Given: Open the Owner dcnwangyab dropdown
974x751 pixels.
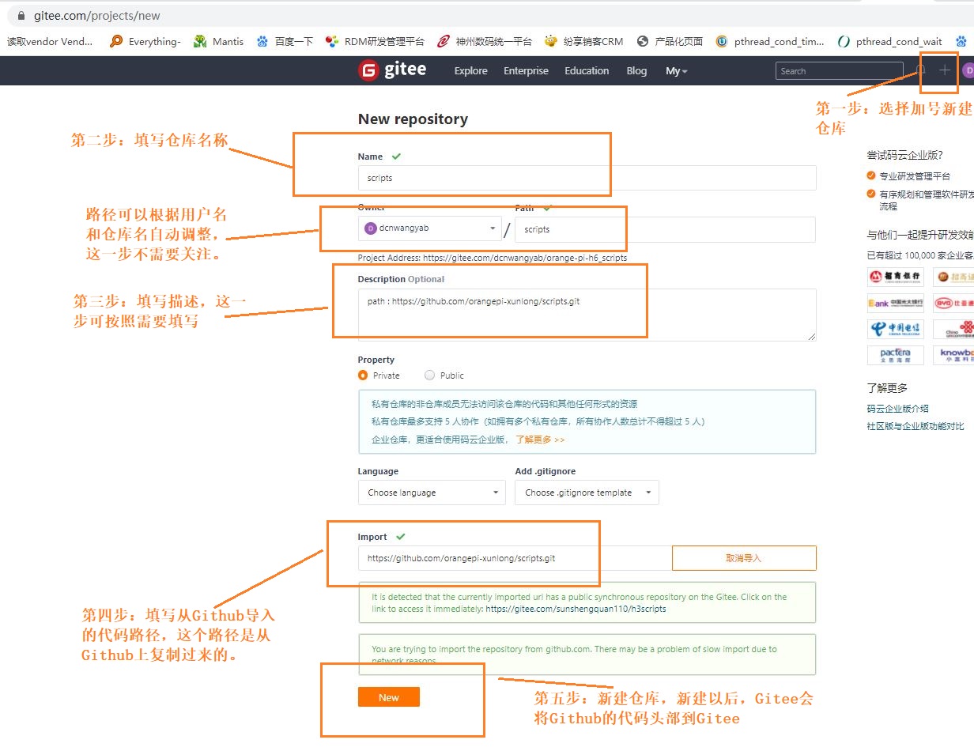Looking at the screenshot, I should (x=429, y=228).
